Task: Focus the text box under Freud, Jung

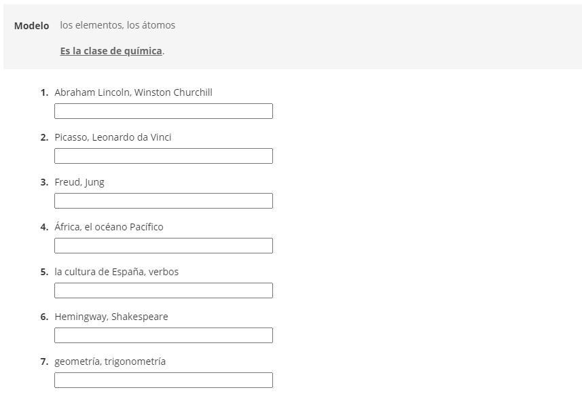Action: (163, 201)
